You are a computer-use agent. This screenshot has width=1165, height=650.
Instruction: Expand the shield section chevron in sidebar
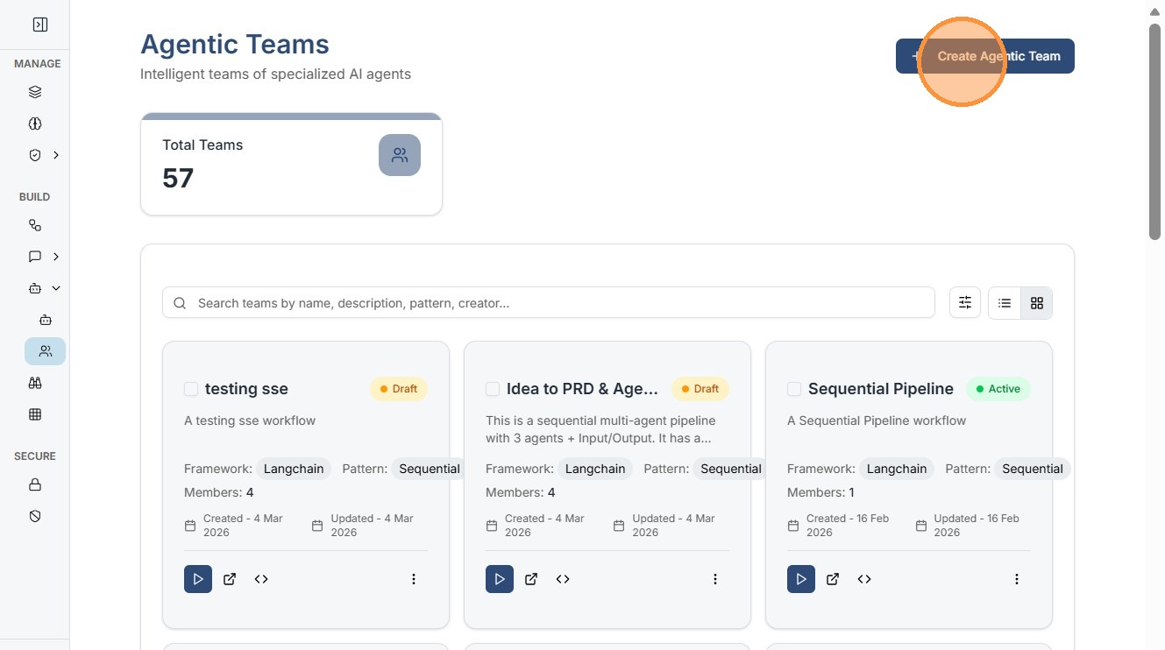point(56,155)
